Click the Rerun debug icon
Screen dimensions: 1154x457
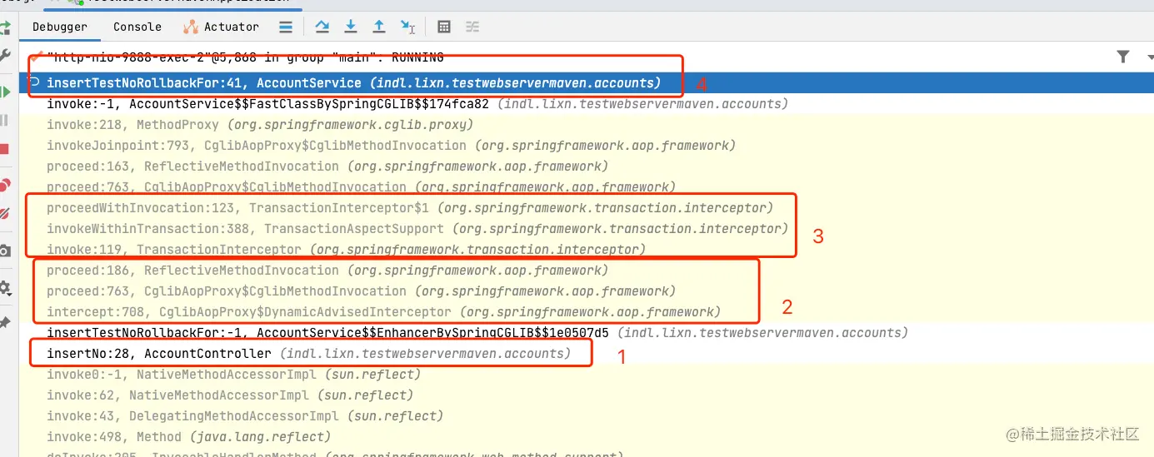(4, 27)
